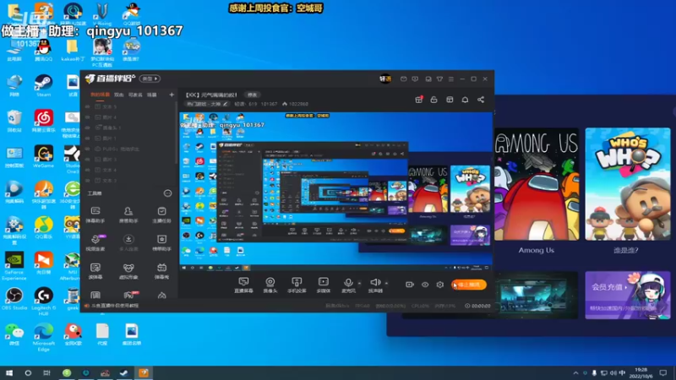
Task: Click the record video camera icon
Action: 410,285
